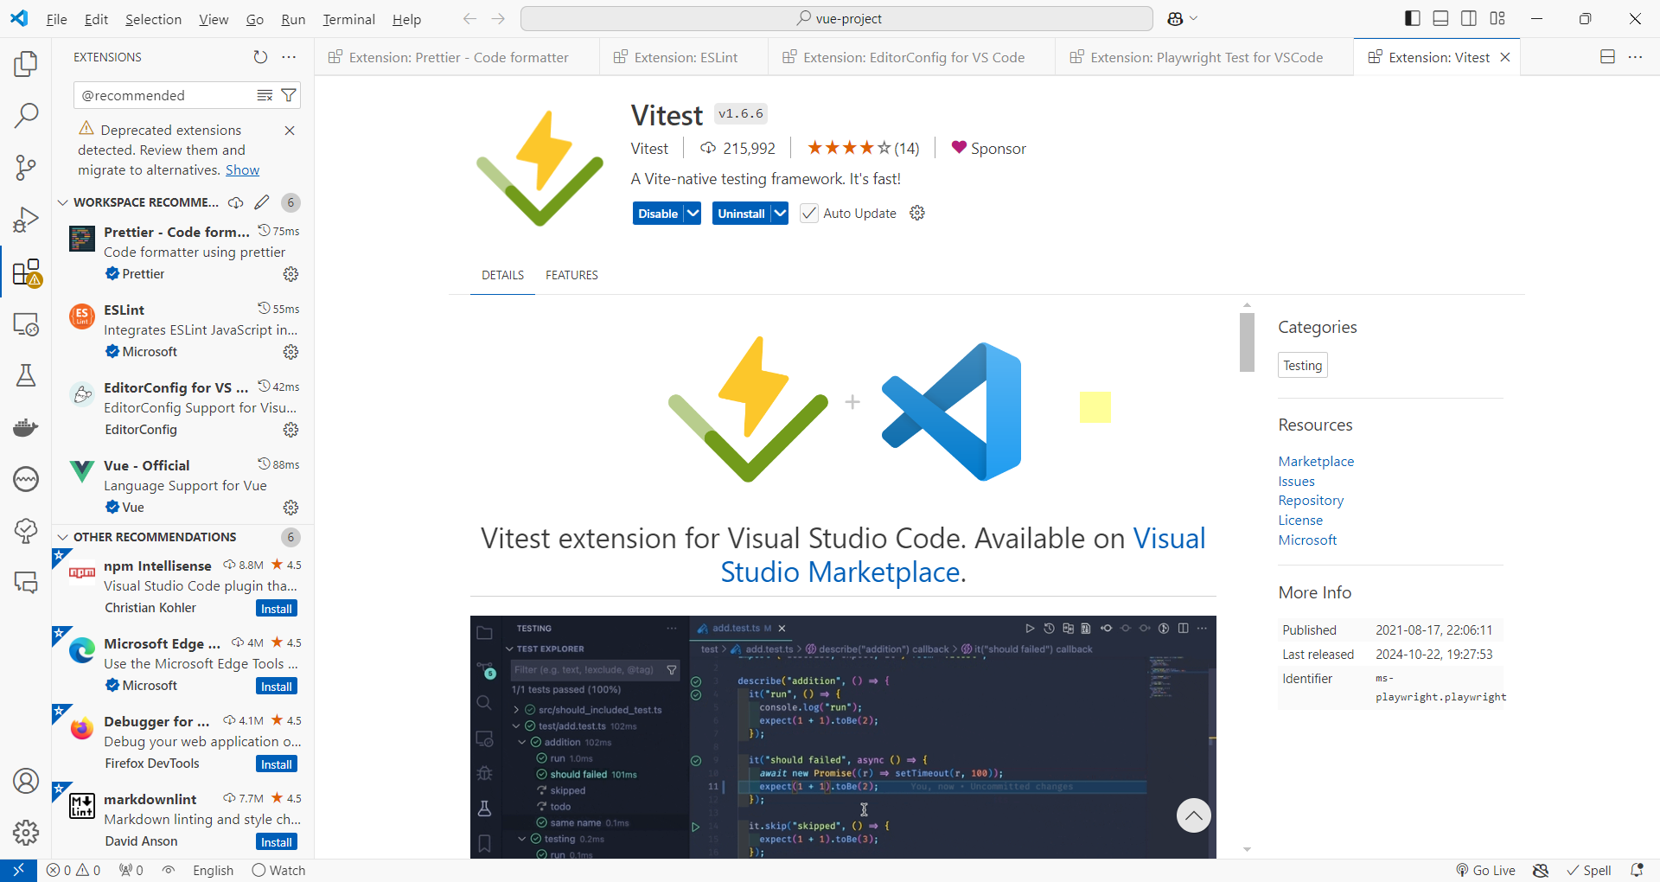1660x882 pixels.
Task: Collapse Other Recommendations section
Action: click(x=62, y=537)
